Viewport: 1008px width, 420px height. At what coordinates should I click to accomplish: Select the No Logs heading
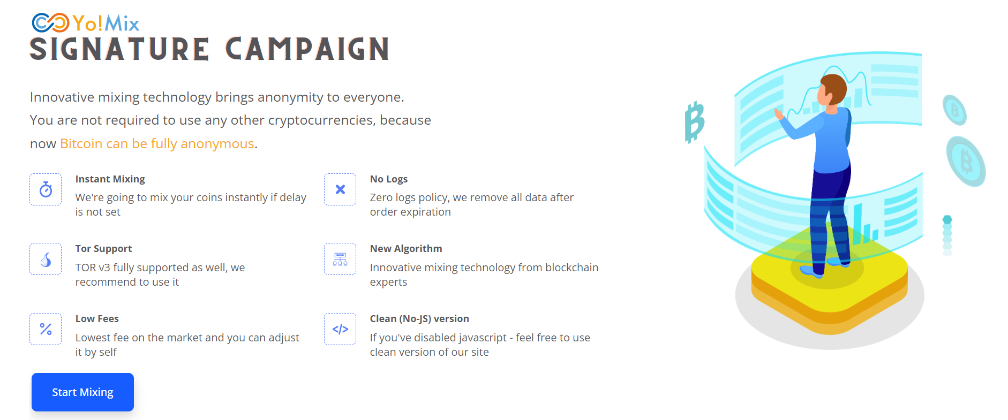[x=389, y=179]
